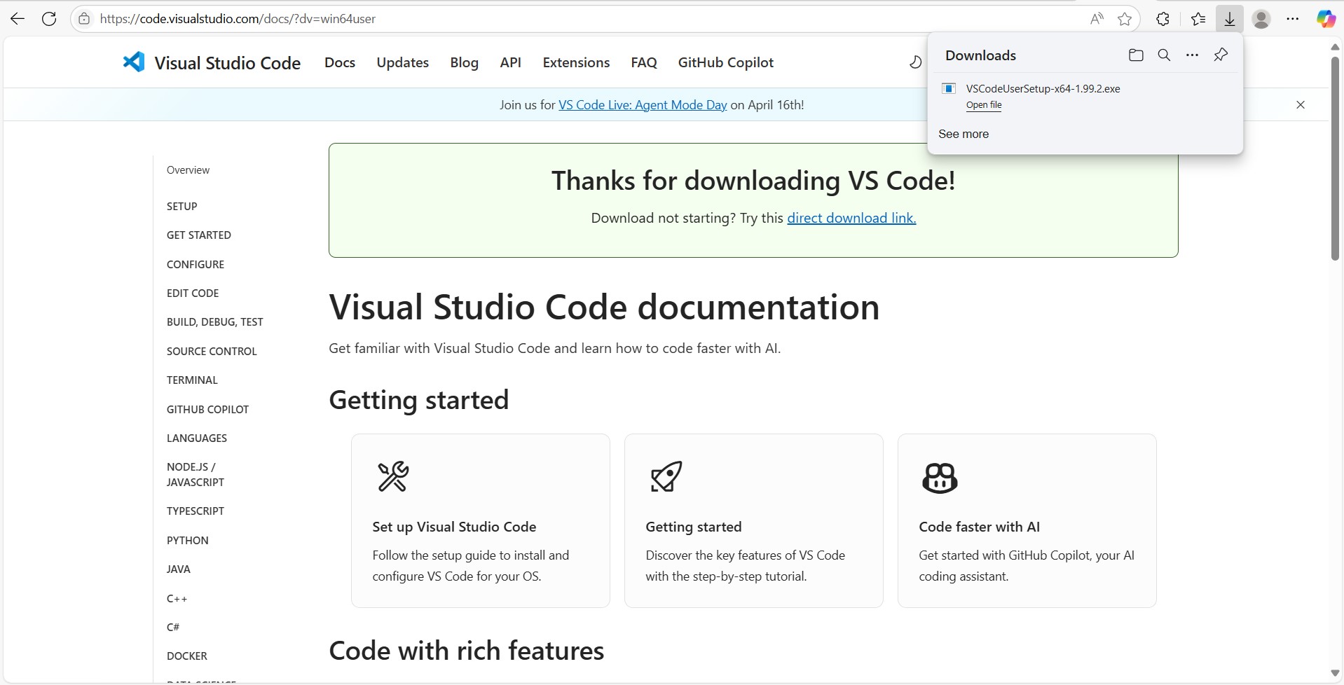Click the scrollbar down arrow
1344x685 pixels.
coord(1335,673)
